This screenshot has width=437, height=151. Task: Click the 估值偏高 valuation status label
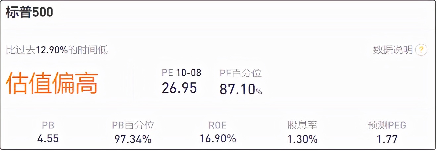point(52,83)
